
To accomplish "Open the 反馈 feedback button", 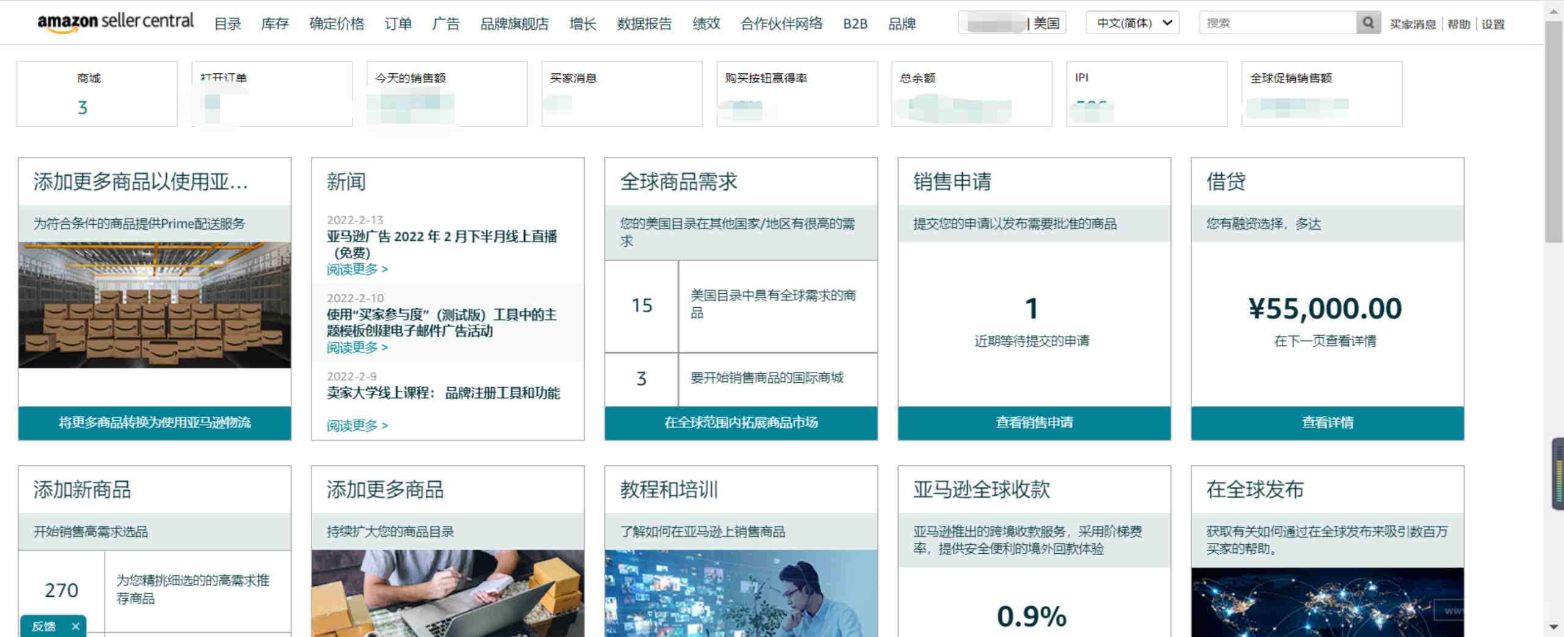I will pos(44,626).
